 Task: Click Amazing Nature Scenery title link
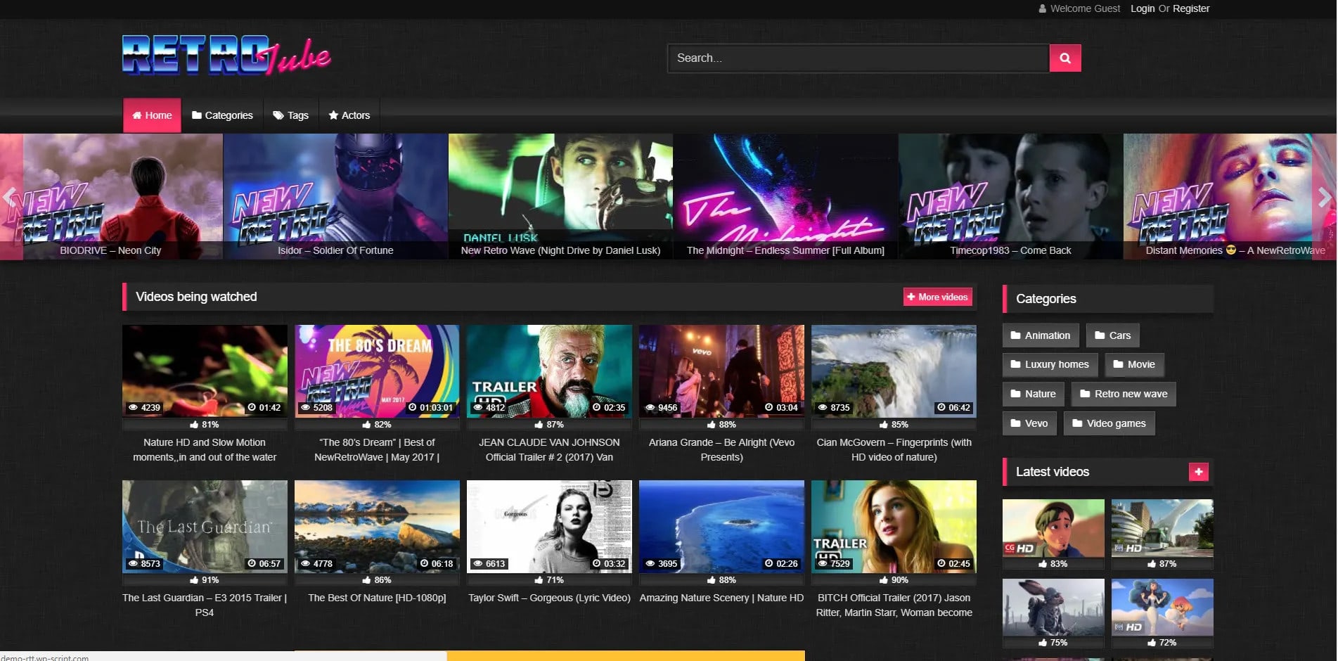721,598
